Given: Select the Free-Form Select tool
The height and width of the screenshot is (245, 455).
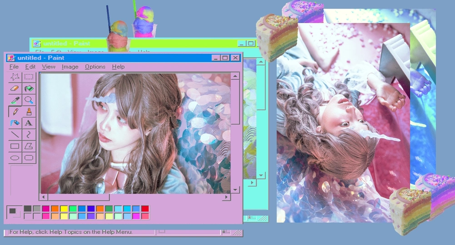Looking at the screenshot, I should 15,77.
